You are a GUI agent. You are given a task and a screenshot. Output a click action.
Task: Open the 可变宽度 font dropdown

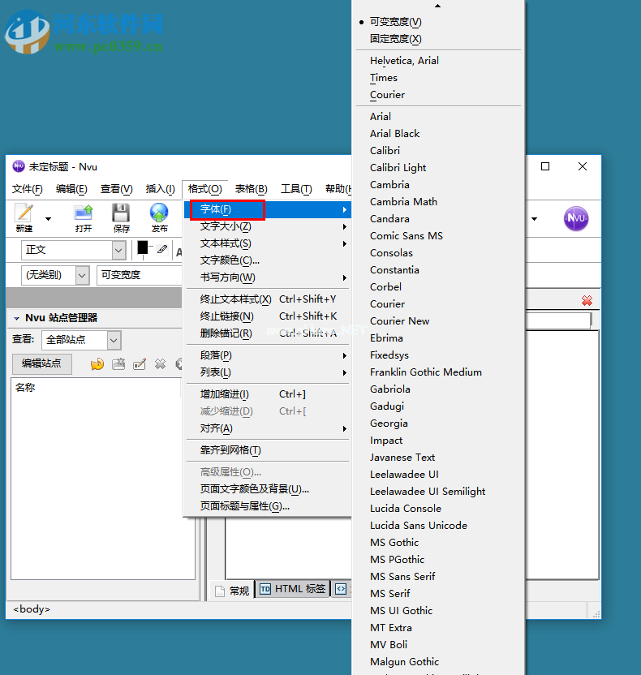coord(139,275)
